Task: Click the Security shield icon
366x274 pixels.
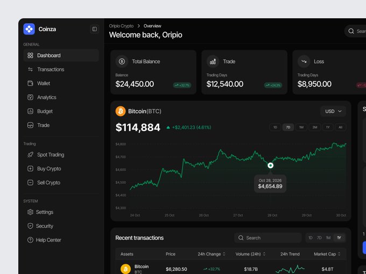Action: (x=30, y=226)
